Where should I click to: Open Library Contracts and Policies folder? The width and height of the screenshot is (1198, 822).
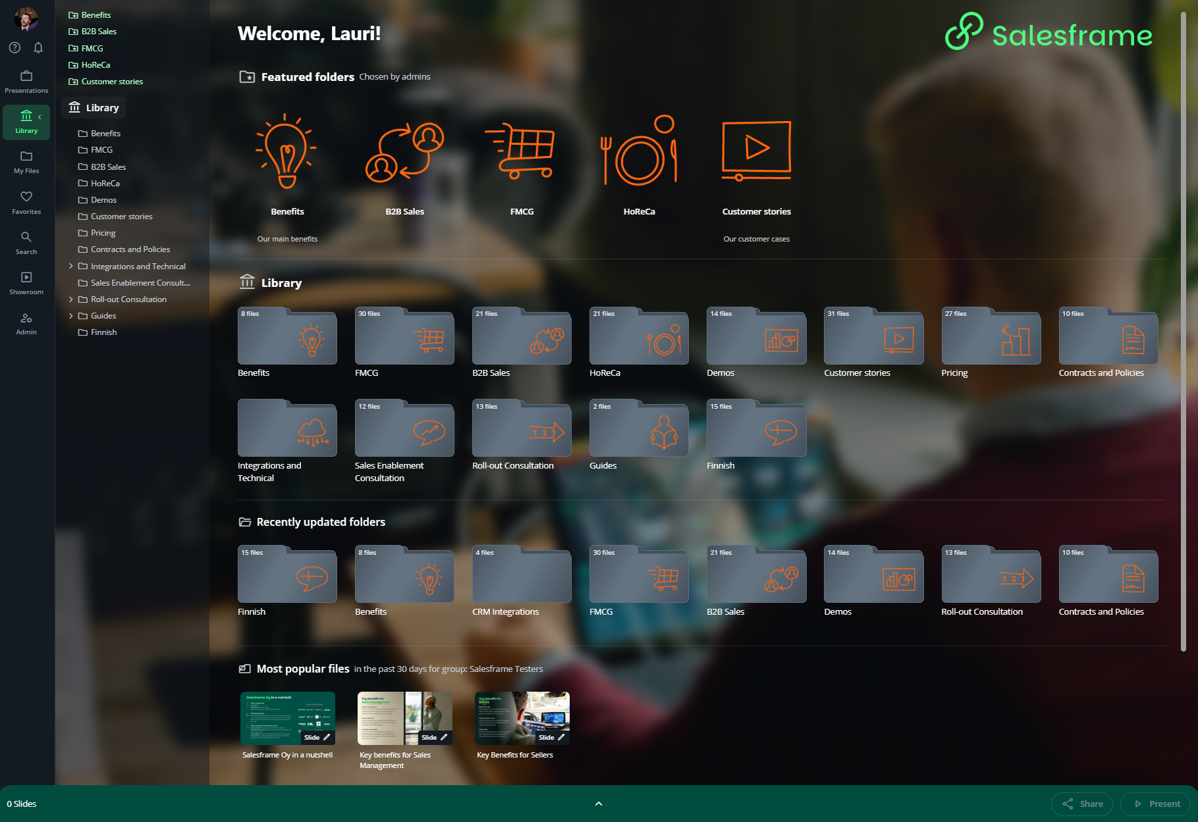point(1108,336)
